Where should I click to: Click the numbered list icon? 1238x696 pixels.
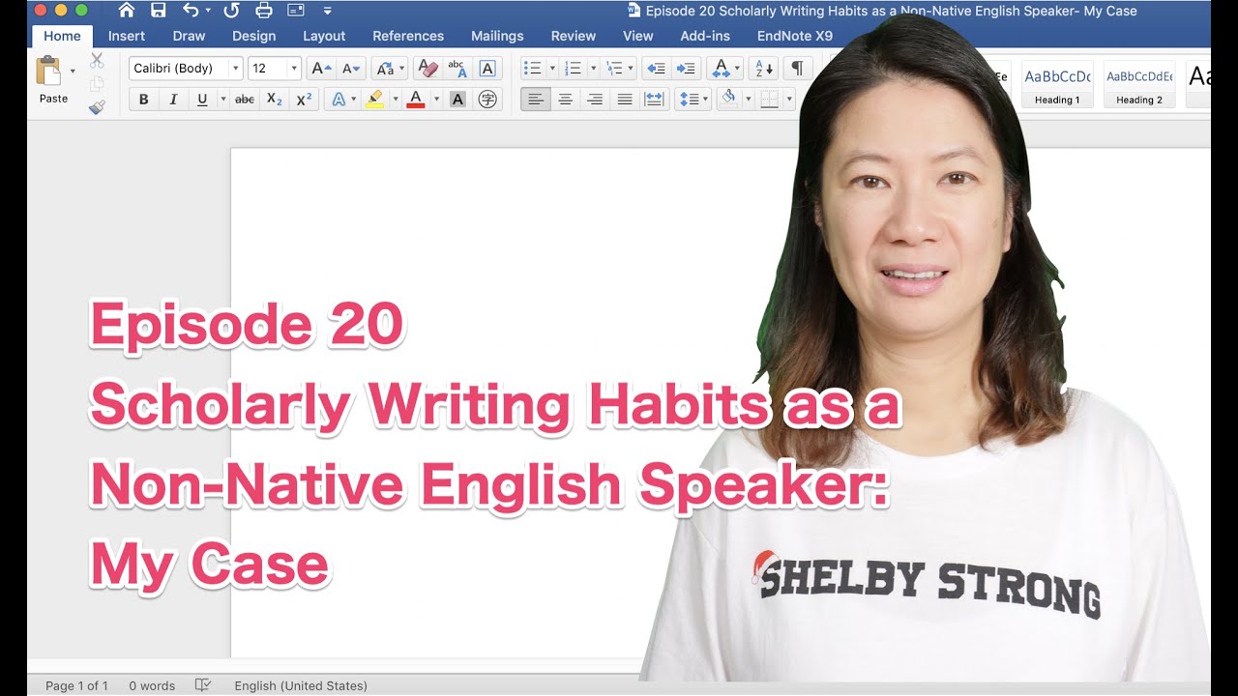coord(573,69)
